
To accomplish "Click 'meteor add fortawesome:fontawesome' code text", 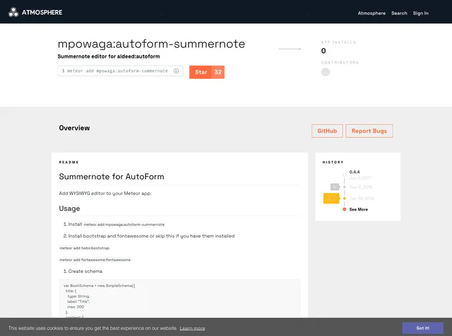I will click(95, 260).
